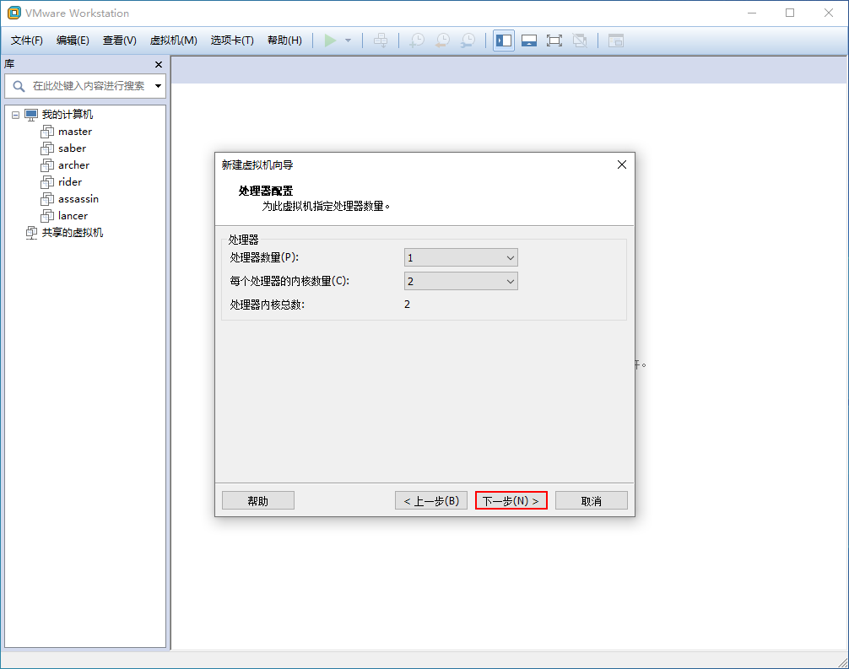Image resolution: width=849 pixels, height=669 pixels.
Task: Select 共享的虚拟机 in the library
Action: click(x=72, y=233)
